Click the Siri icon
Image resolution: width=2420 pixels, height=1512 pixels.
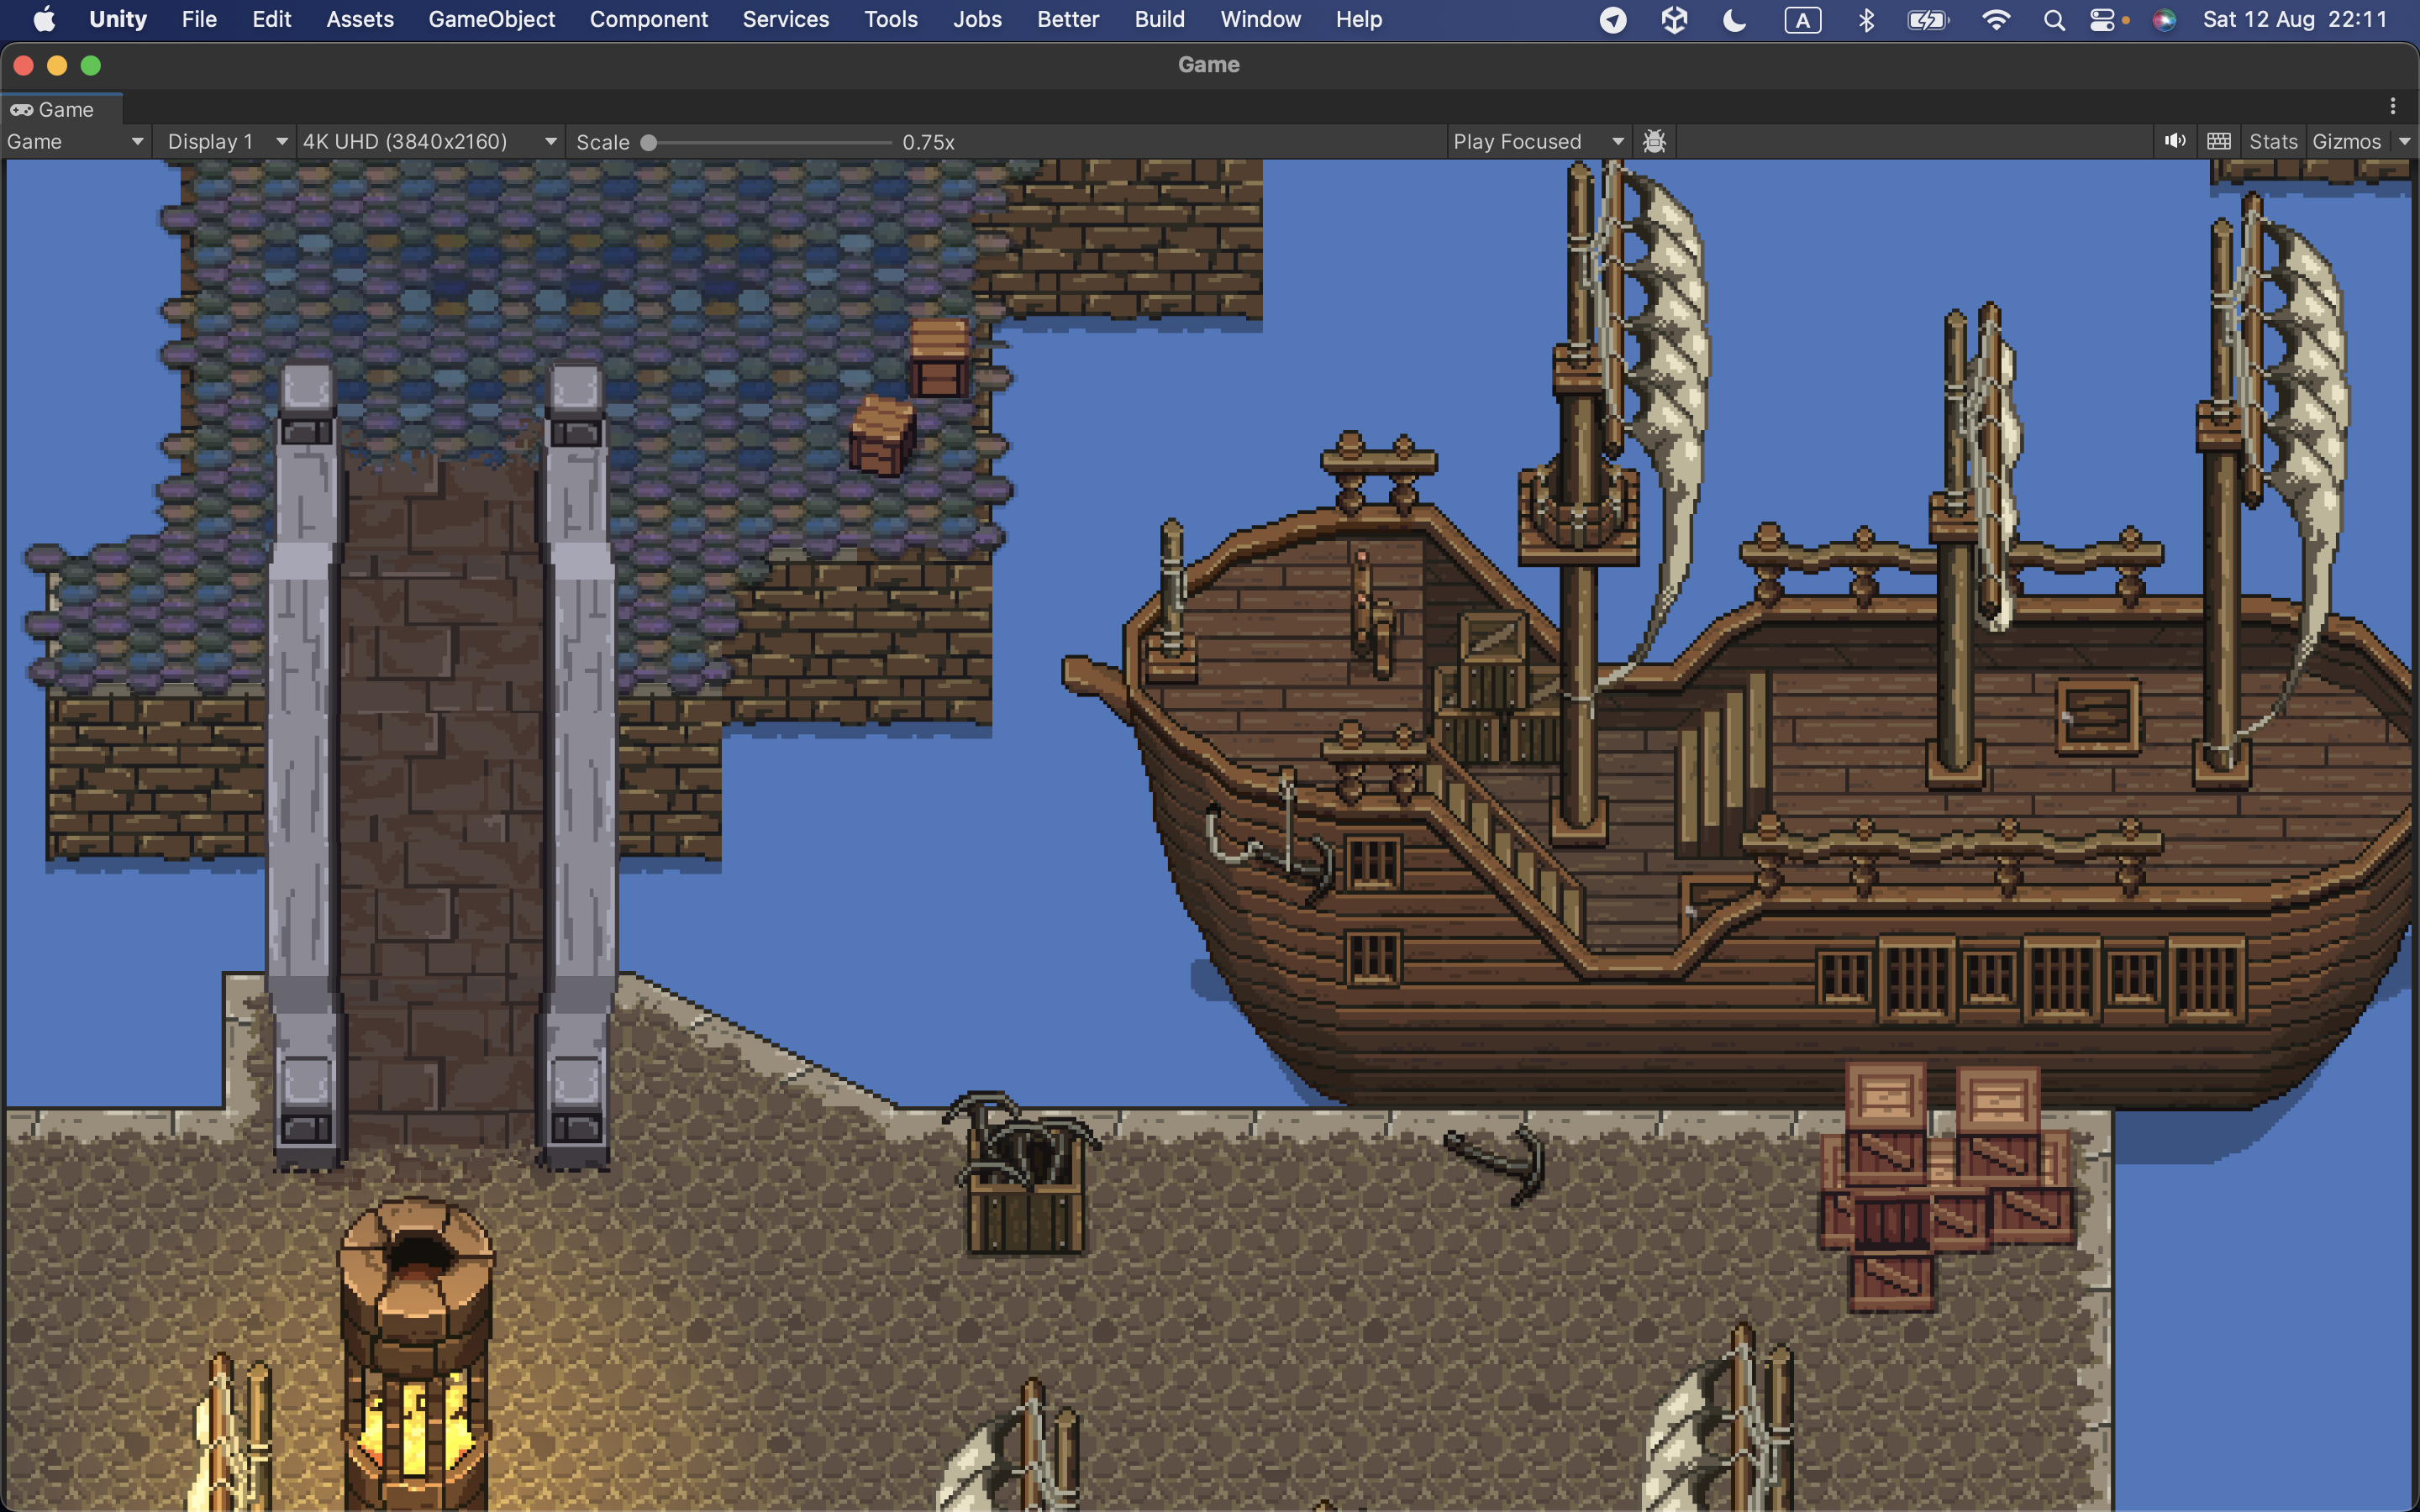(2164, 20)
